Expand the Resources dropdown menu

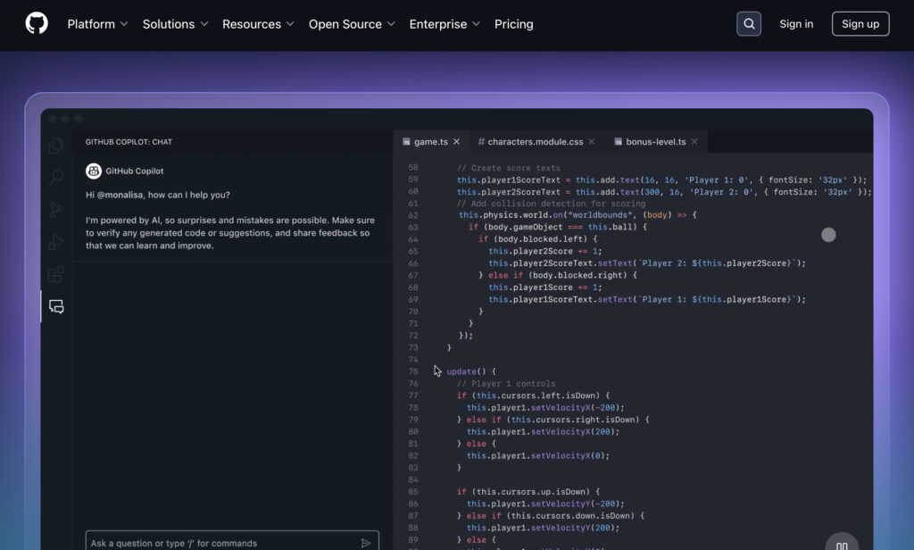(x=258, y=24)
